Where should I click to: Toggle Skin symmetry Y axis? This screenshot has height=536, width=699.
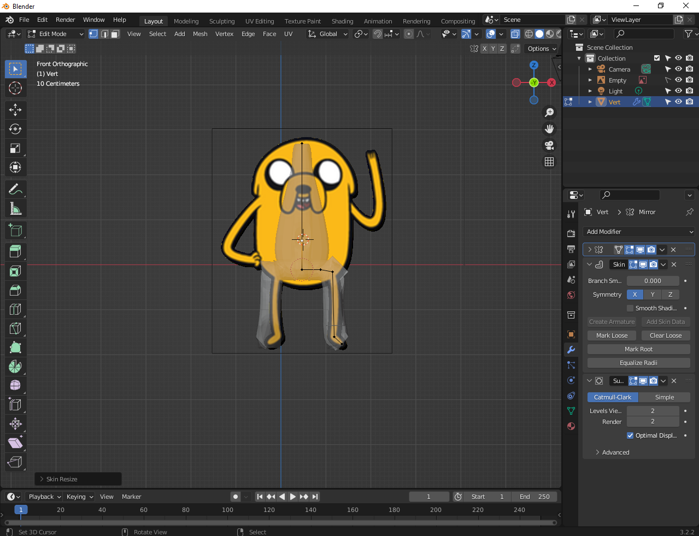pos(653,294)
